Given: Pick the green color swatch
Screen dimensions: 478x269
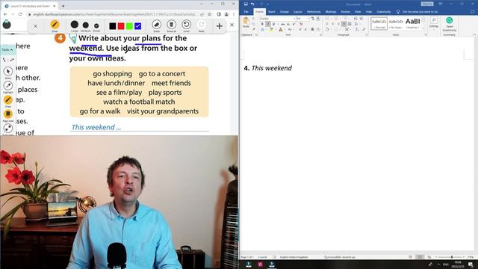Looking at the screenshot, I should pyautogui.click(x=129, y=26).
